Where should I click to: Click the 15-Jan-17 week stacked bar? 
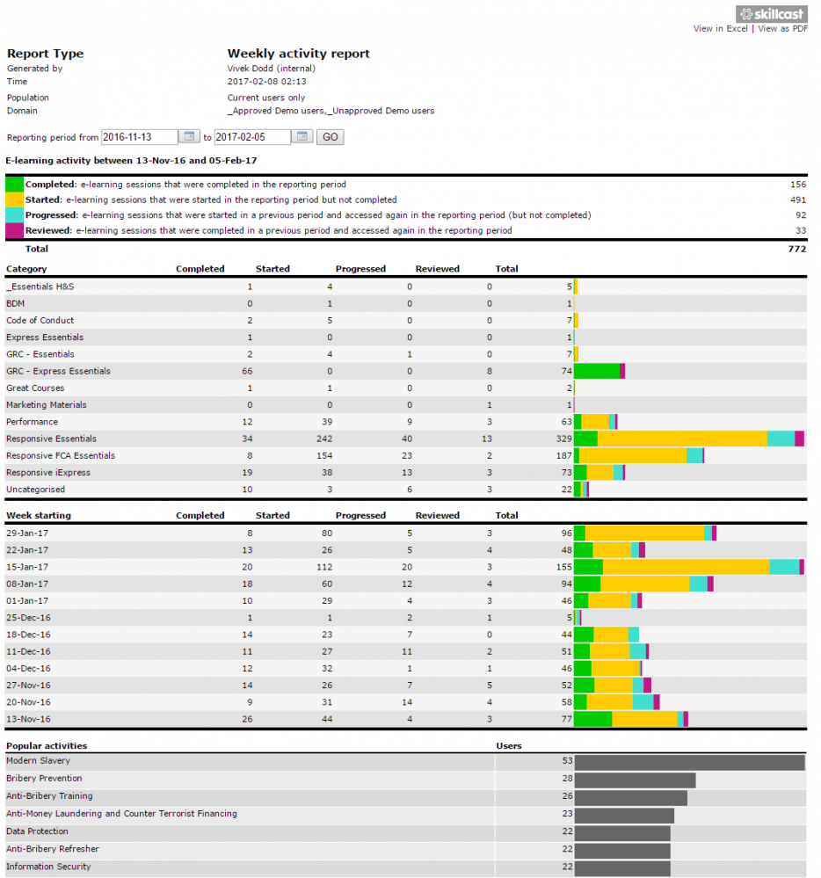(x=689, y=567)
